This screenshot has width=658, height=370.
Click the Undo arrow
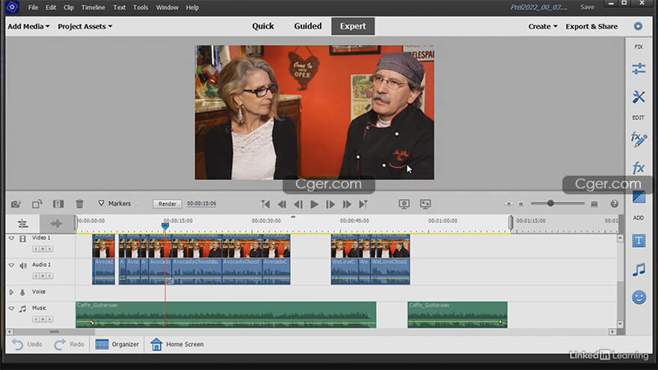click(17, 345)
